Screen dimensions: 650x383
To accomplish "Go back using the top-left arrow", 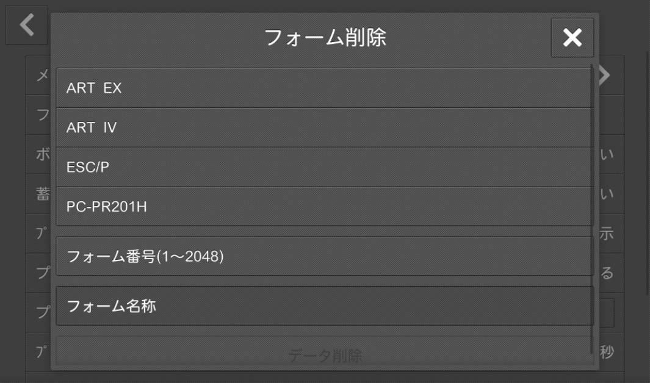I will [x=26, y=24].
